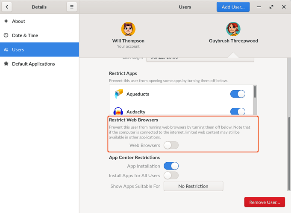
Task: Enable Install Apps for All Users
Action: click(171, 176)
